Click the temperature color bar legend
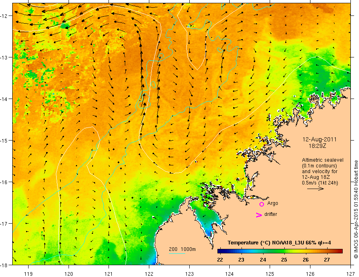This screenshot has height=277, width=359. click(x=280, y=251)
